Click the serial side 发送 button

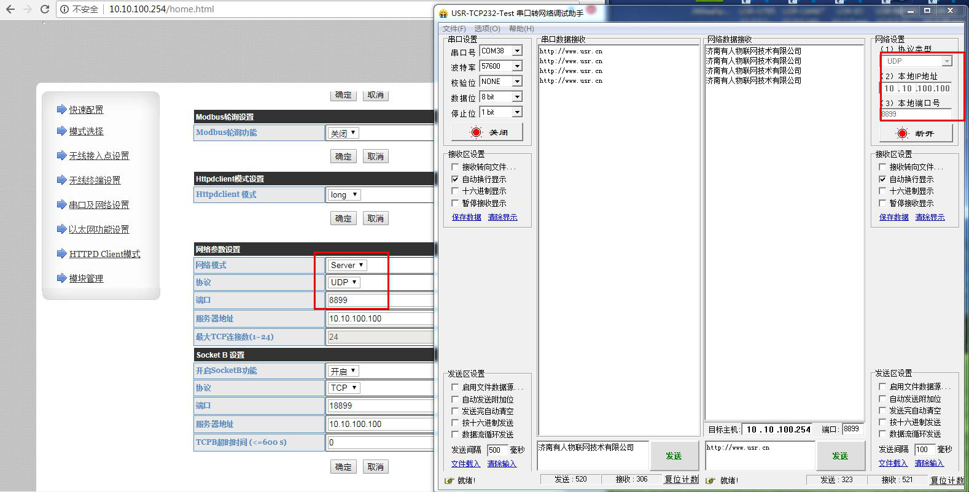pos(674,456)
